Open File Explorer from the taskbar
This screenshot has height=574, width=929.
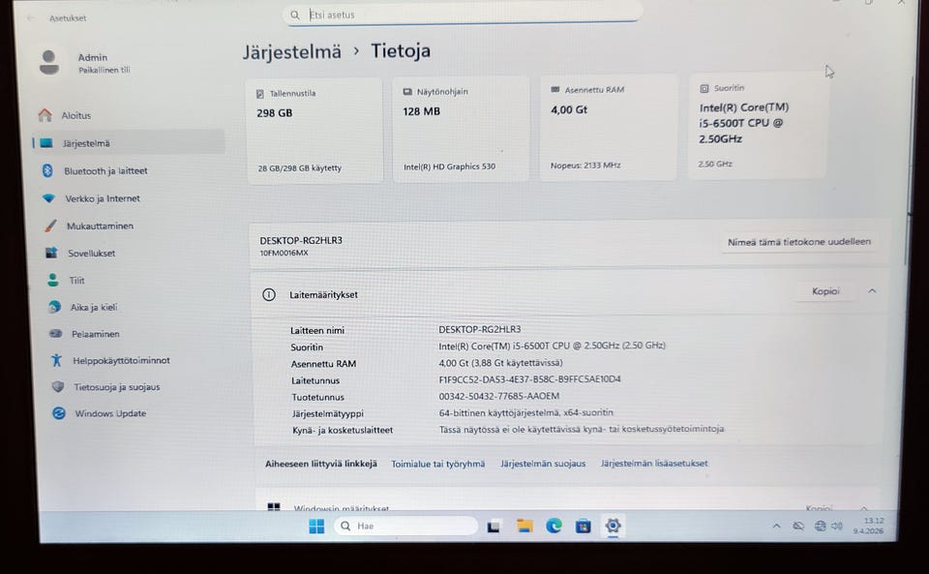tap(524, 526)
